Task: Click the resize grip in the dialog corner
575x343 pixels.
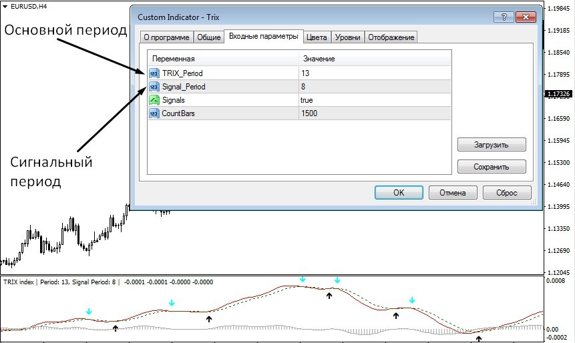Action: tap(534, 202)
